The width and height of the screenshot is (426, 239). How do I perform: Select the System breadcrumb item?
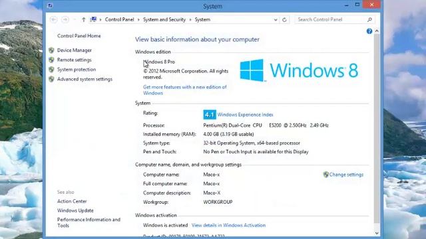(x=202, y=19)
